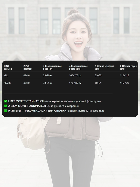The width and height of the screenshot is (140, 187).
Task: Click the 48/50 size value
Action: click(x=26, y=83)
